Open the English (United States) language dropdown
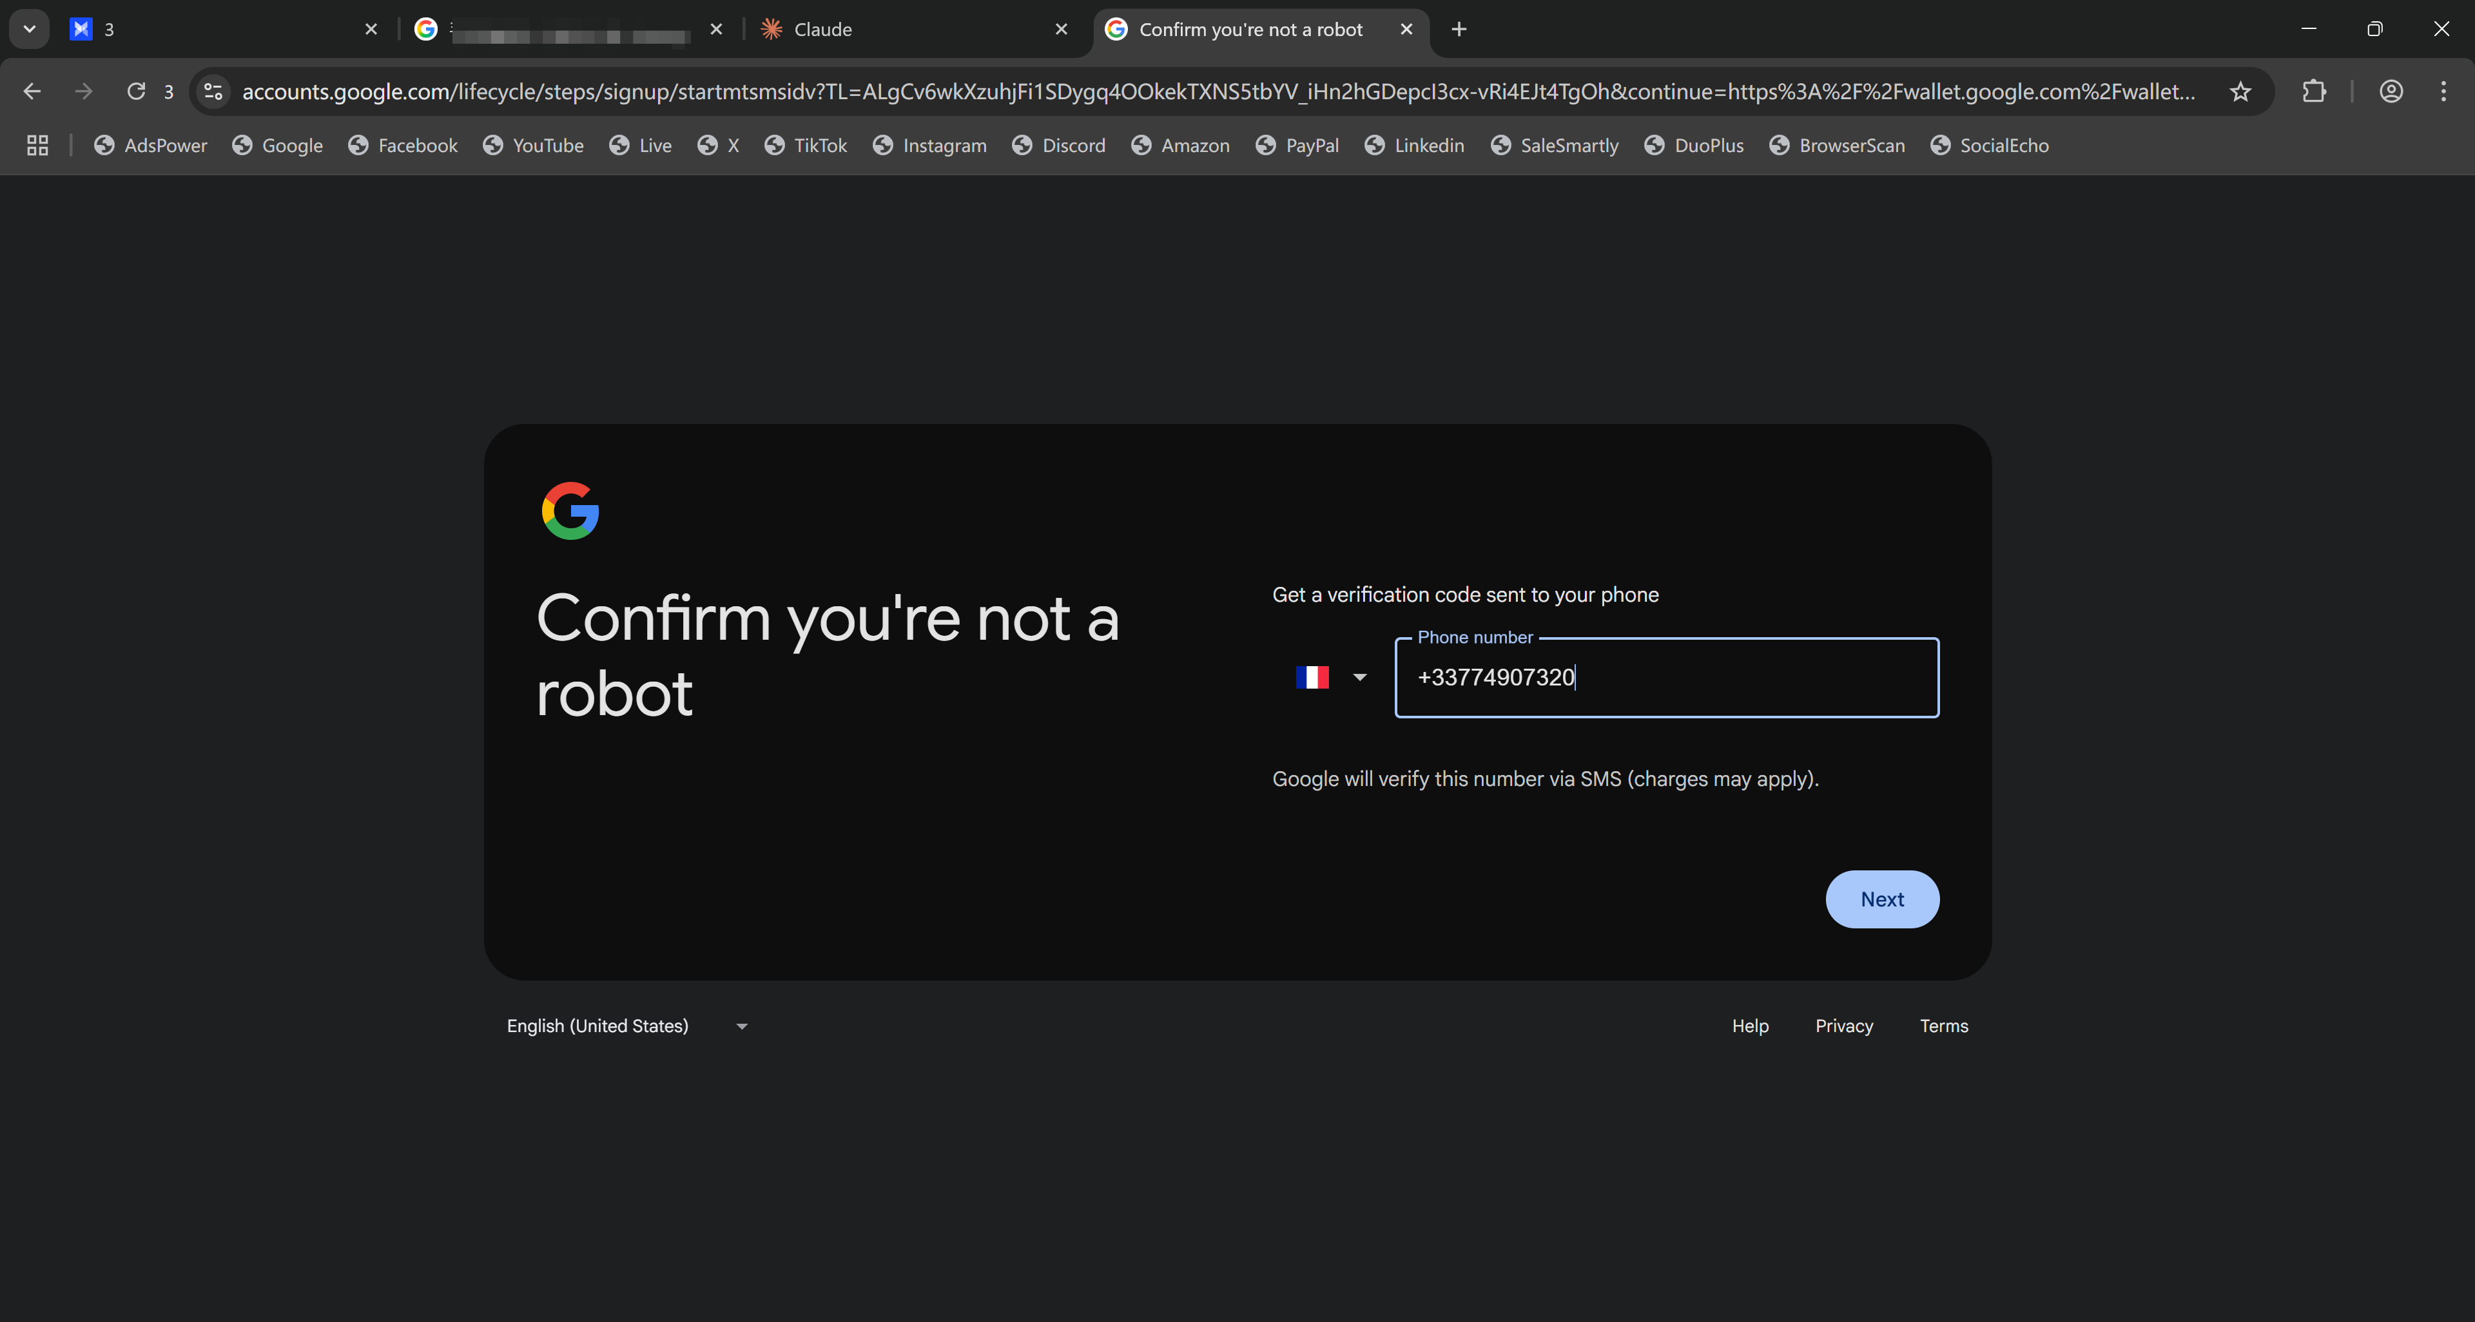Viewport: 2475px width, 1322px height. click(627, 1026)
